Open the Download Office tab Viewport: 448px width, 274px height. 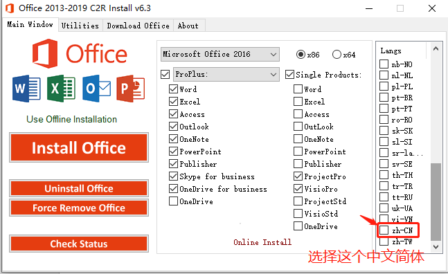tap(138, 26)
